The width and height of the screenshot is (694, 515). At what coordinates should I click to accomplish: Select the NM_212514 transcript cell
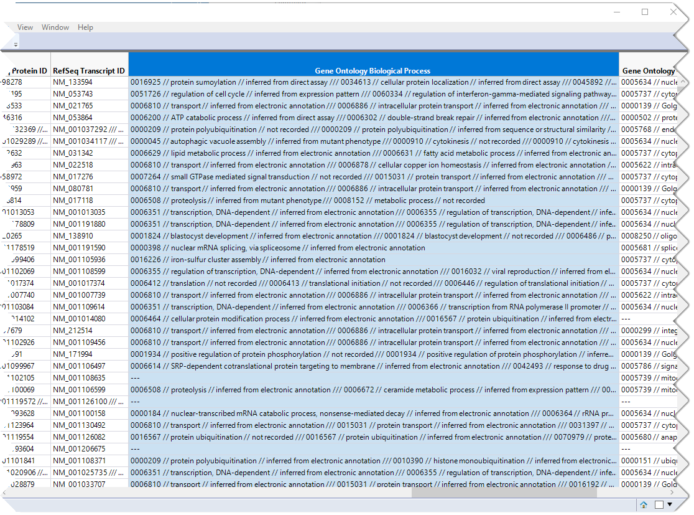pos(73,331)
